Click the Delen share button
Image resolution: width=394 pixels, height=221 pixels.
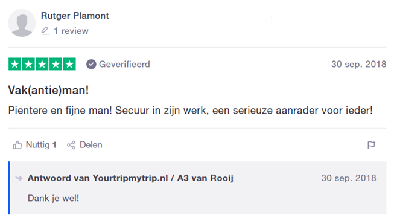[84, 145]
